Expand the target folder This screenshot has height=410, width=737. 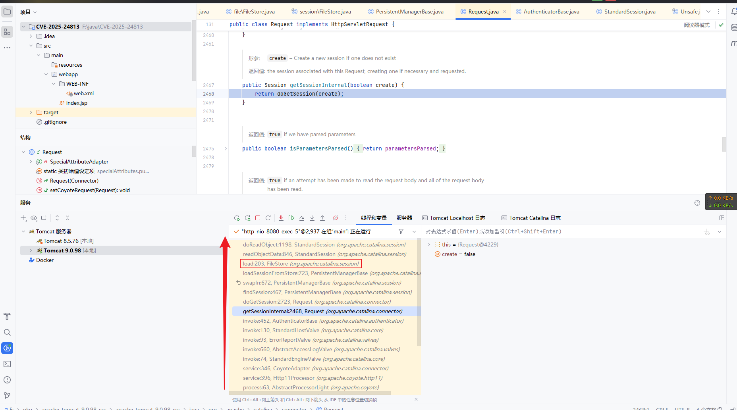(31, 112)
